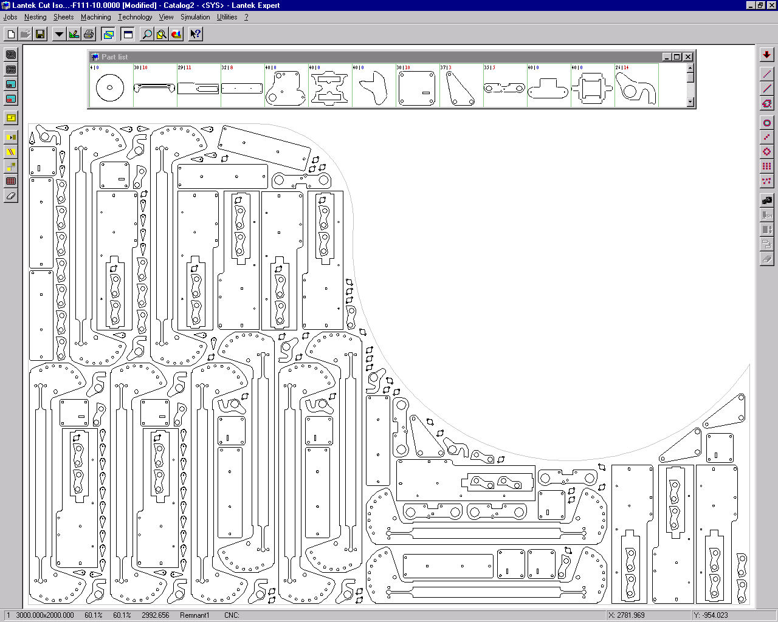This screenshot has height=622, width=778.
Task: Open the pie chart statistics icon in the toolbar
Action: click(176, 34)
